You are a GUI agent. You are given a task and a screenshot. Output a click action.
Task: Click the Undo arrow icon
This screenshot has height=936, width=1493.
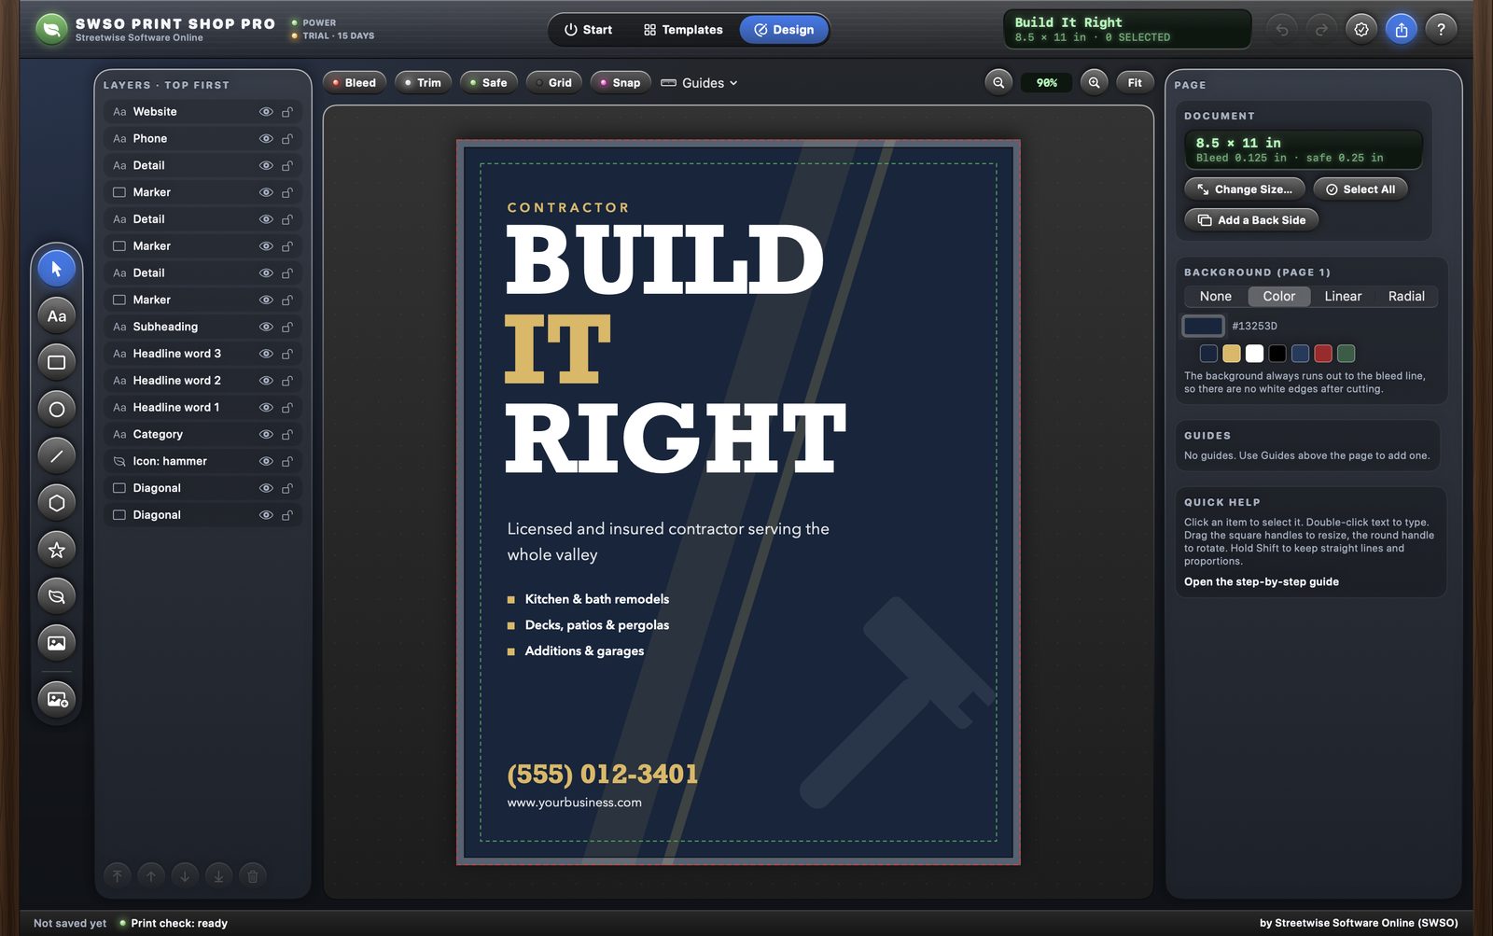[x=1282, y=29]
